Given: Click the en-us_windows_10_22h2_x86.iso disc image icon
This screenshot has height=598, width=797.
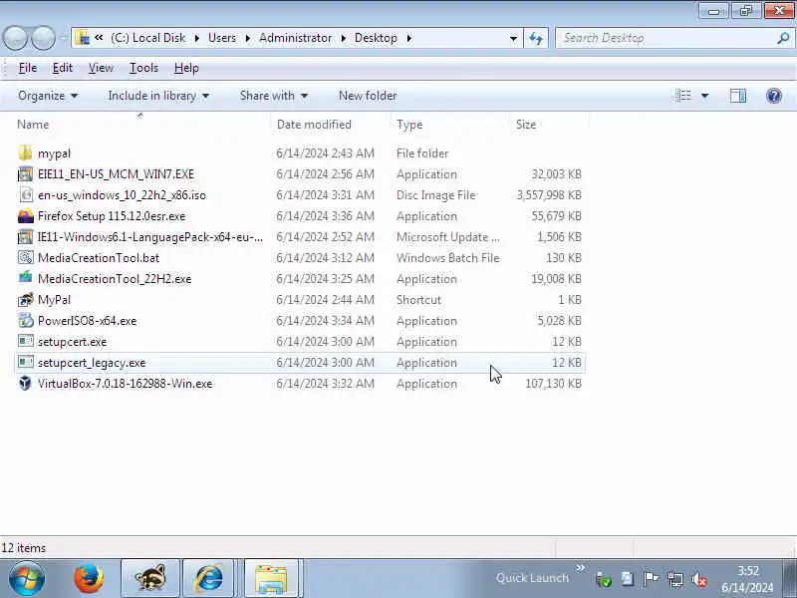Looking at the screenshot, I should (25, 194).
